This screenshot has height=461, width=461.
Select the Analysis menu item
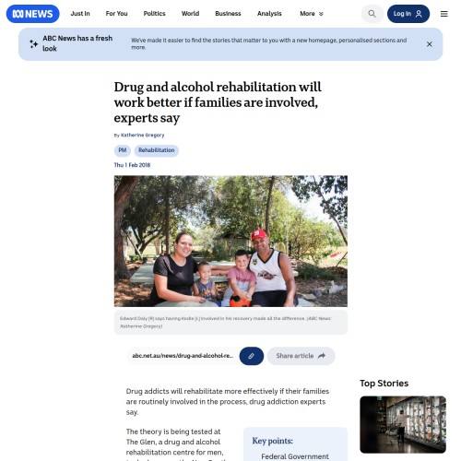pos(269,14)
